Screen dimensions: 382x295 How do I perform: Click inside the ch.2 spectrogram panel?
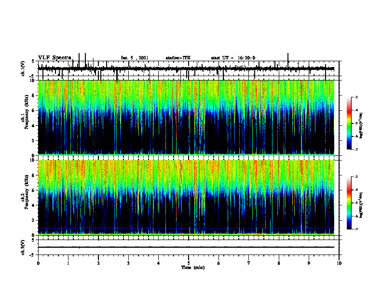click(x=186, y=198)
